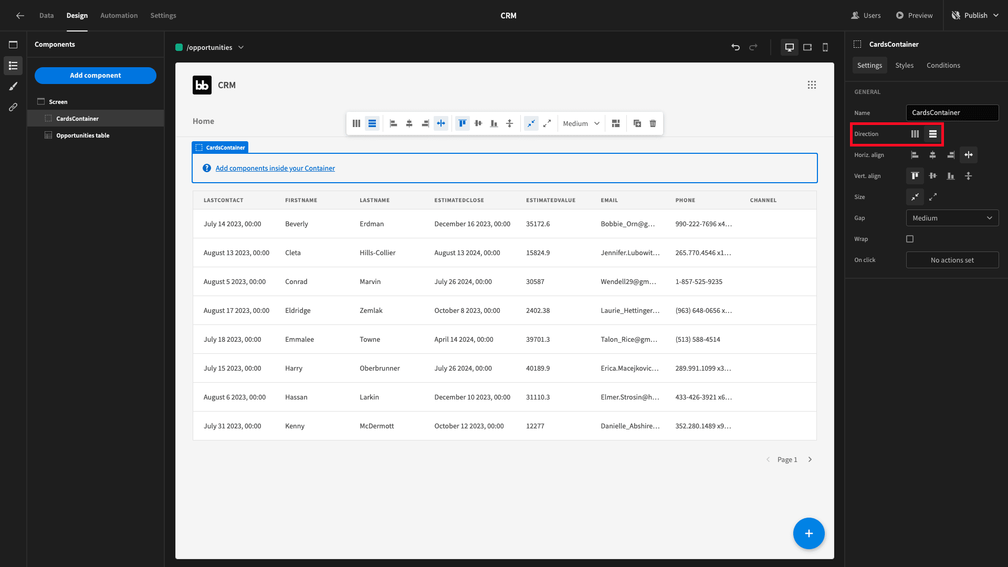Go to previous table page
Image resolution: width=1008 pixels, height=567 pixels.
coord(768,459)
